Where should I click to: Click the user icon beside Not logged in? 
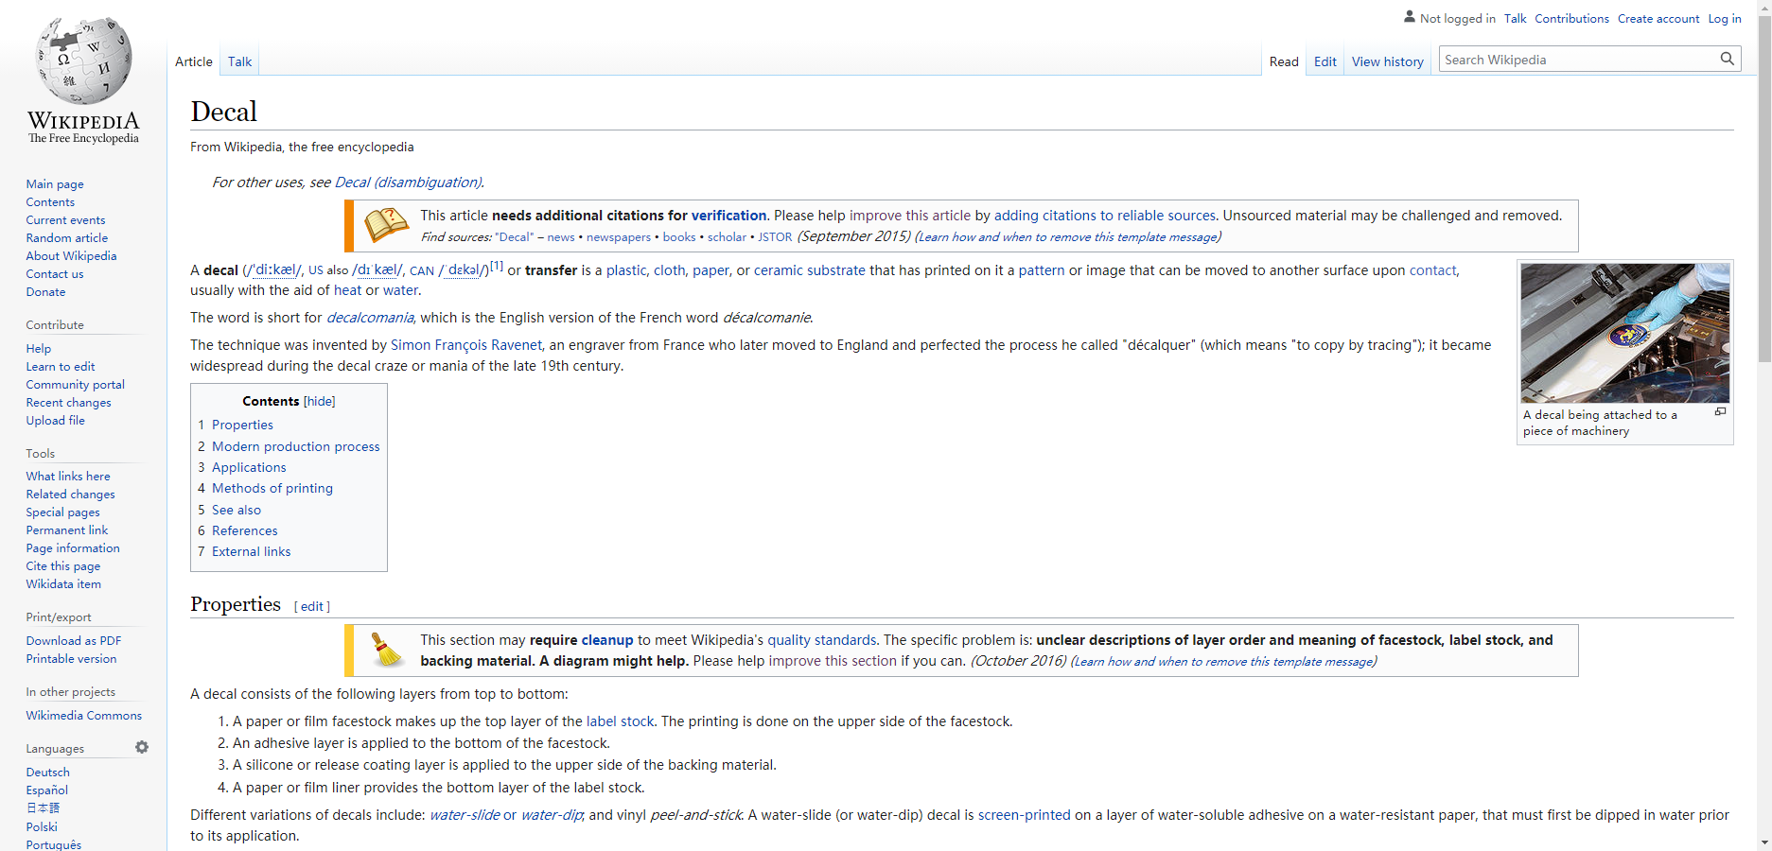[1410, 17]
